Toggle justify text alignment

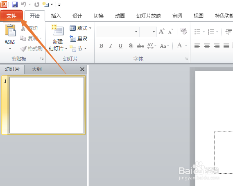226,45
